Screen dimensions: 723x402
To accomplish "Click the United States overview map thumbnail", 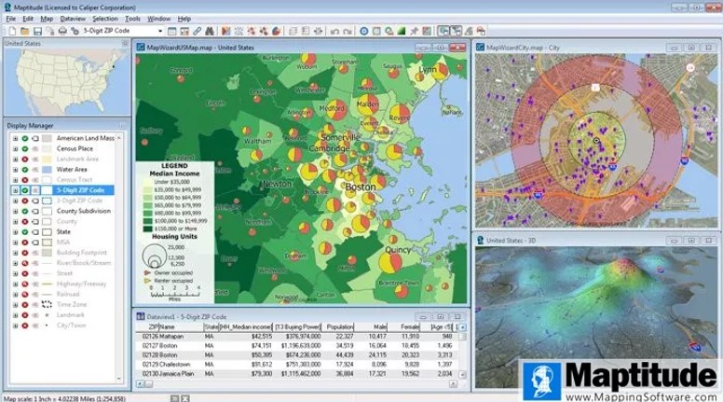I will point(67,81).
